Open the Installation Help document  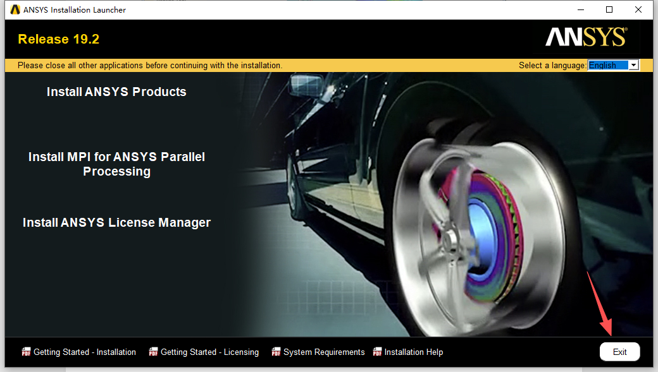pyautogui.click(x=414, y=352)
